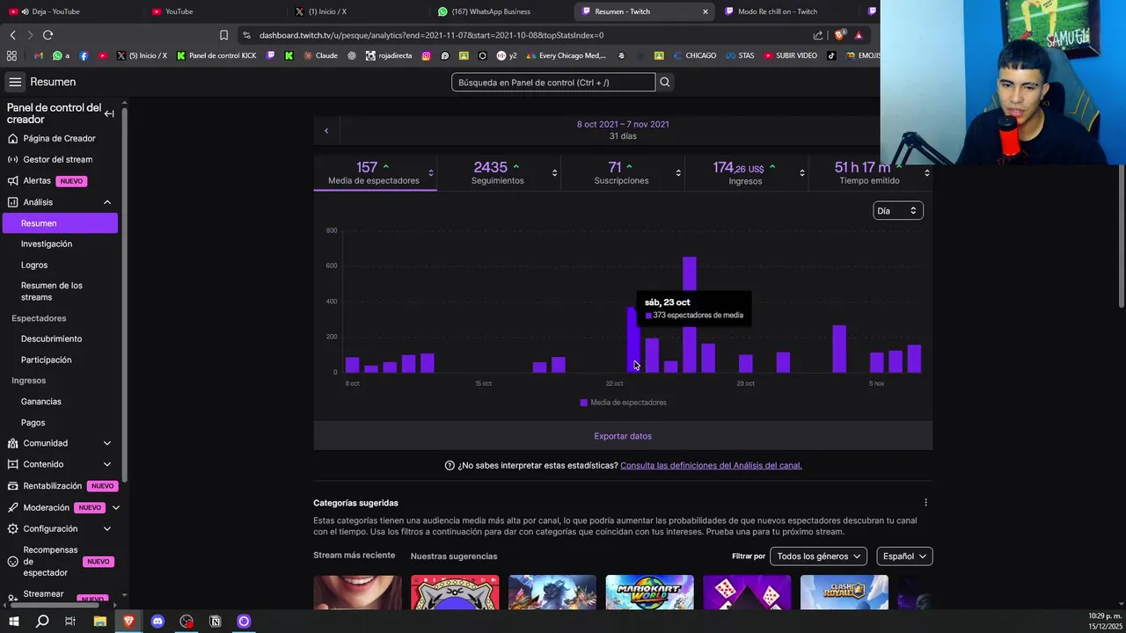Expand the Moderación sidebar section
Viewport: 1126px width, 633px height.
pos(115,507)
